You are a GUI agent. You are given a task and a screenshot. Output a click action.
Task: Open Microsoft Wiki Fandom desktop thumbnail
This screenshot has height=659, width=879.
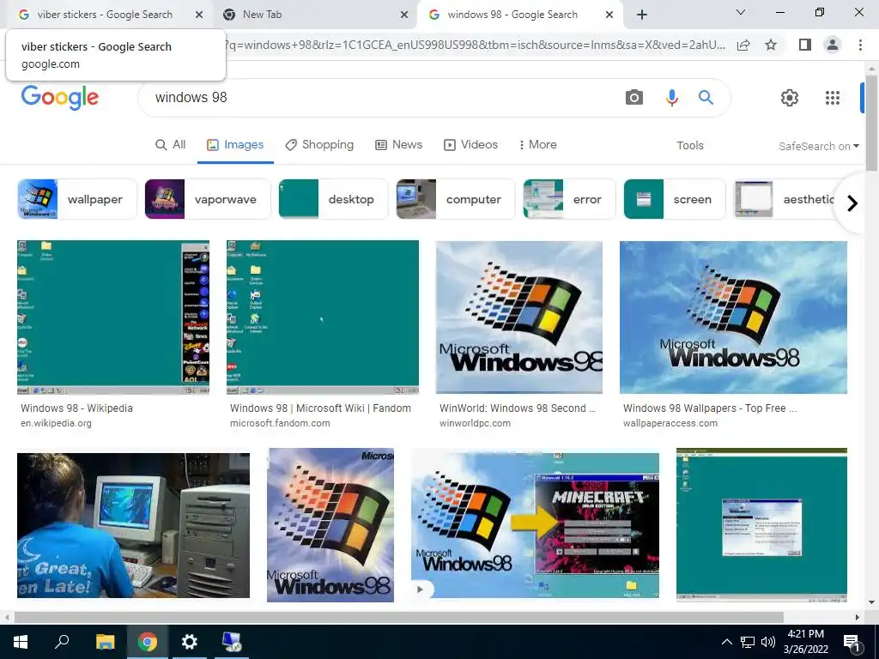[x=323, y=317]
